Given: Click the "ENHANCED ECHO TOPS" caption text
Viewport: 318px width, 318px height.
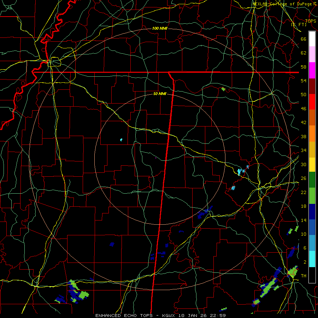Looking at the screenshot, I should click(124, 316).
